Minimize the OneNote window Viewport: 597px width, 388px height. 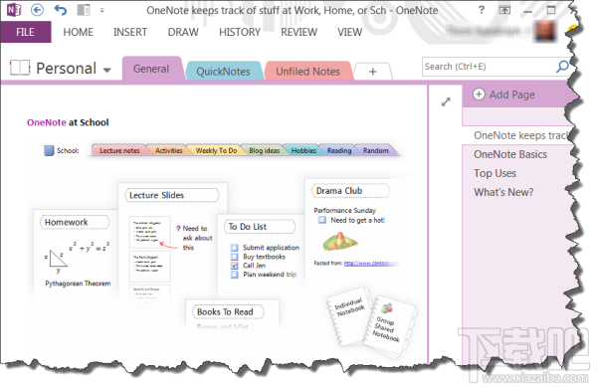click(527, 11)
